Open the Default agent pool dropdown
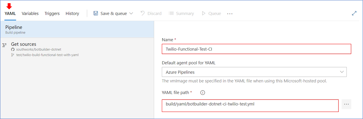Screen dimensions: 363x119 (x=254, y=72)
